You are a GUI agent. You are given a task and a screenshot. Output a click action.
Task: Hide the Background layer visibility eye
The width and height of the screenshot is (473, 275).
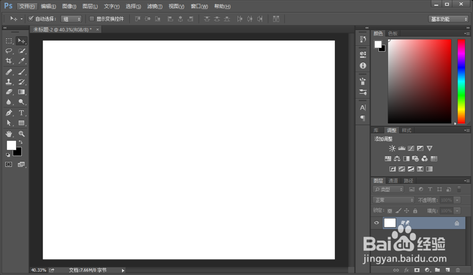click(x=377, y=223)
